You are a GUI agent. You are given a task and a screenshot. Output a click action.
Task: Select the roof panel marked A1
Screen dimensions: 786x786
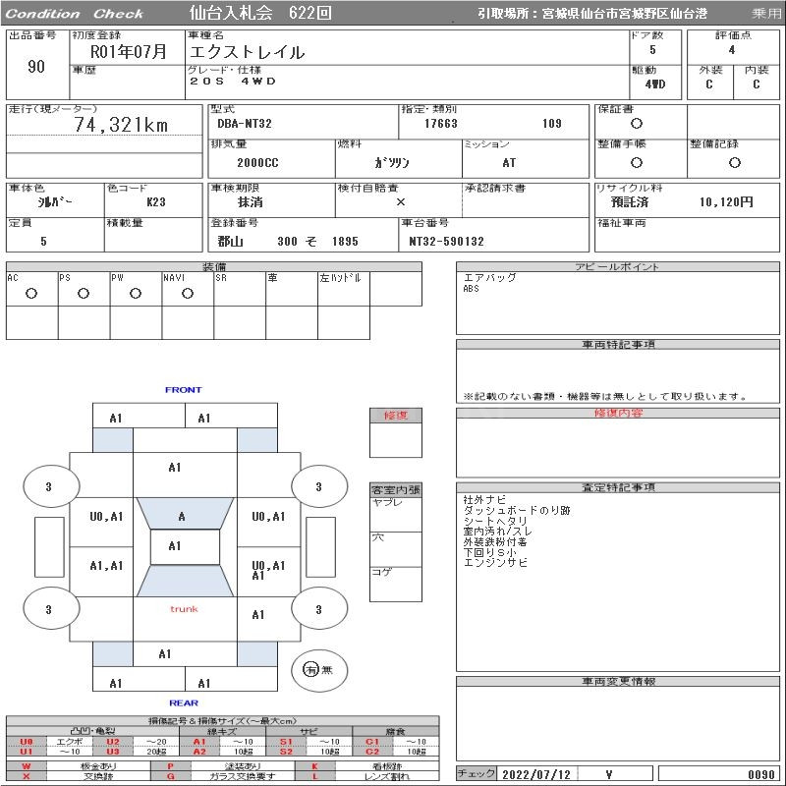175,546
